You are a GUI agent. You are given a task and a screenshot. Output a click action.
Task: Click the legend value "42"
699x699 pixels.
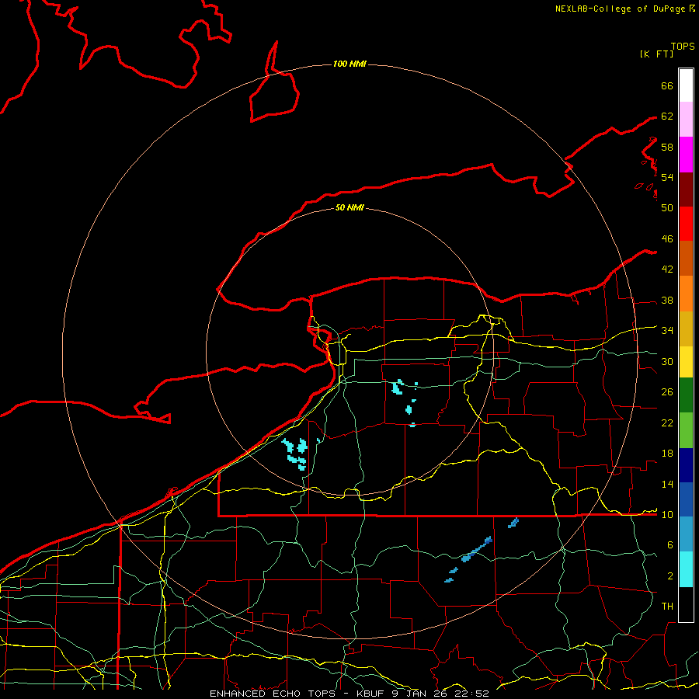667,270
